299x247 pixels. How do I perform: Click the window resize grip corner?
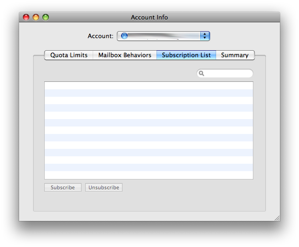click(277, 218)
